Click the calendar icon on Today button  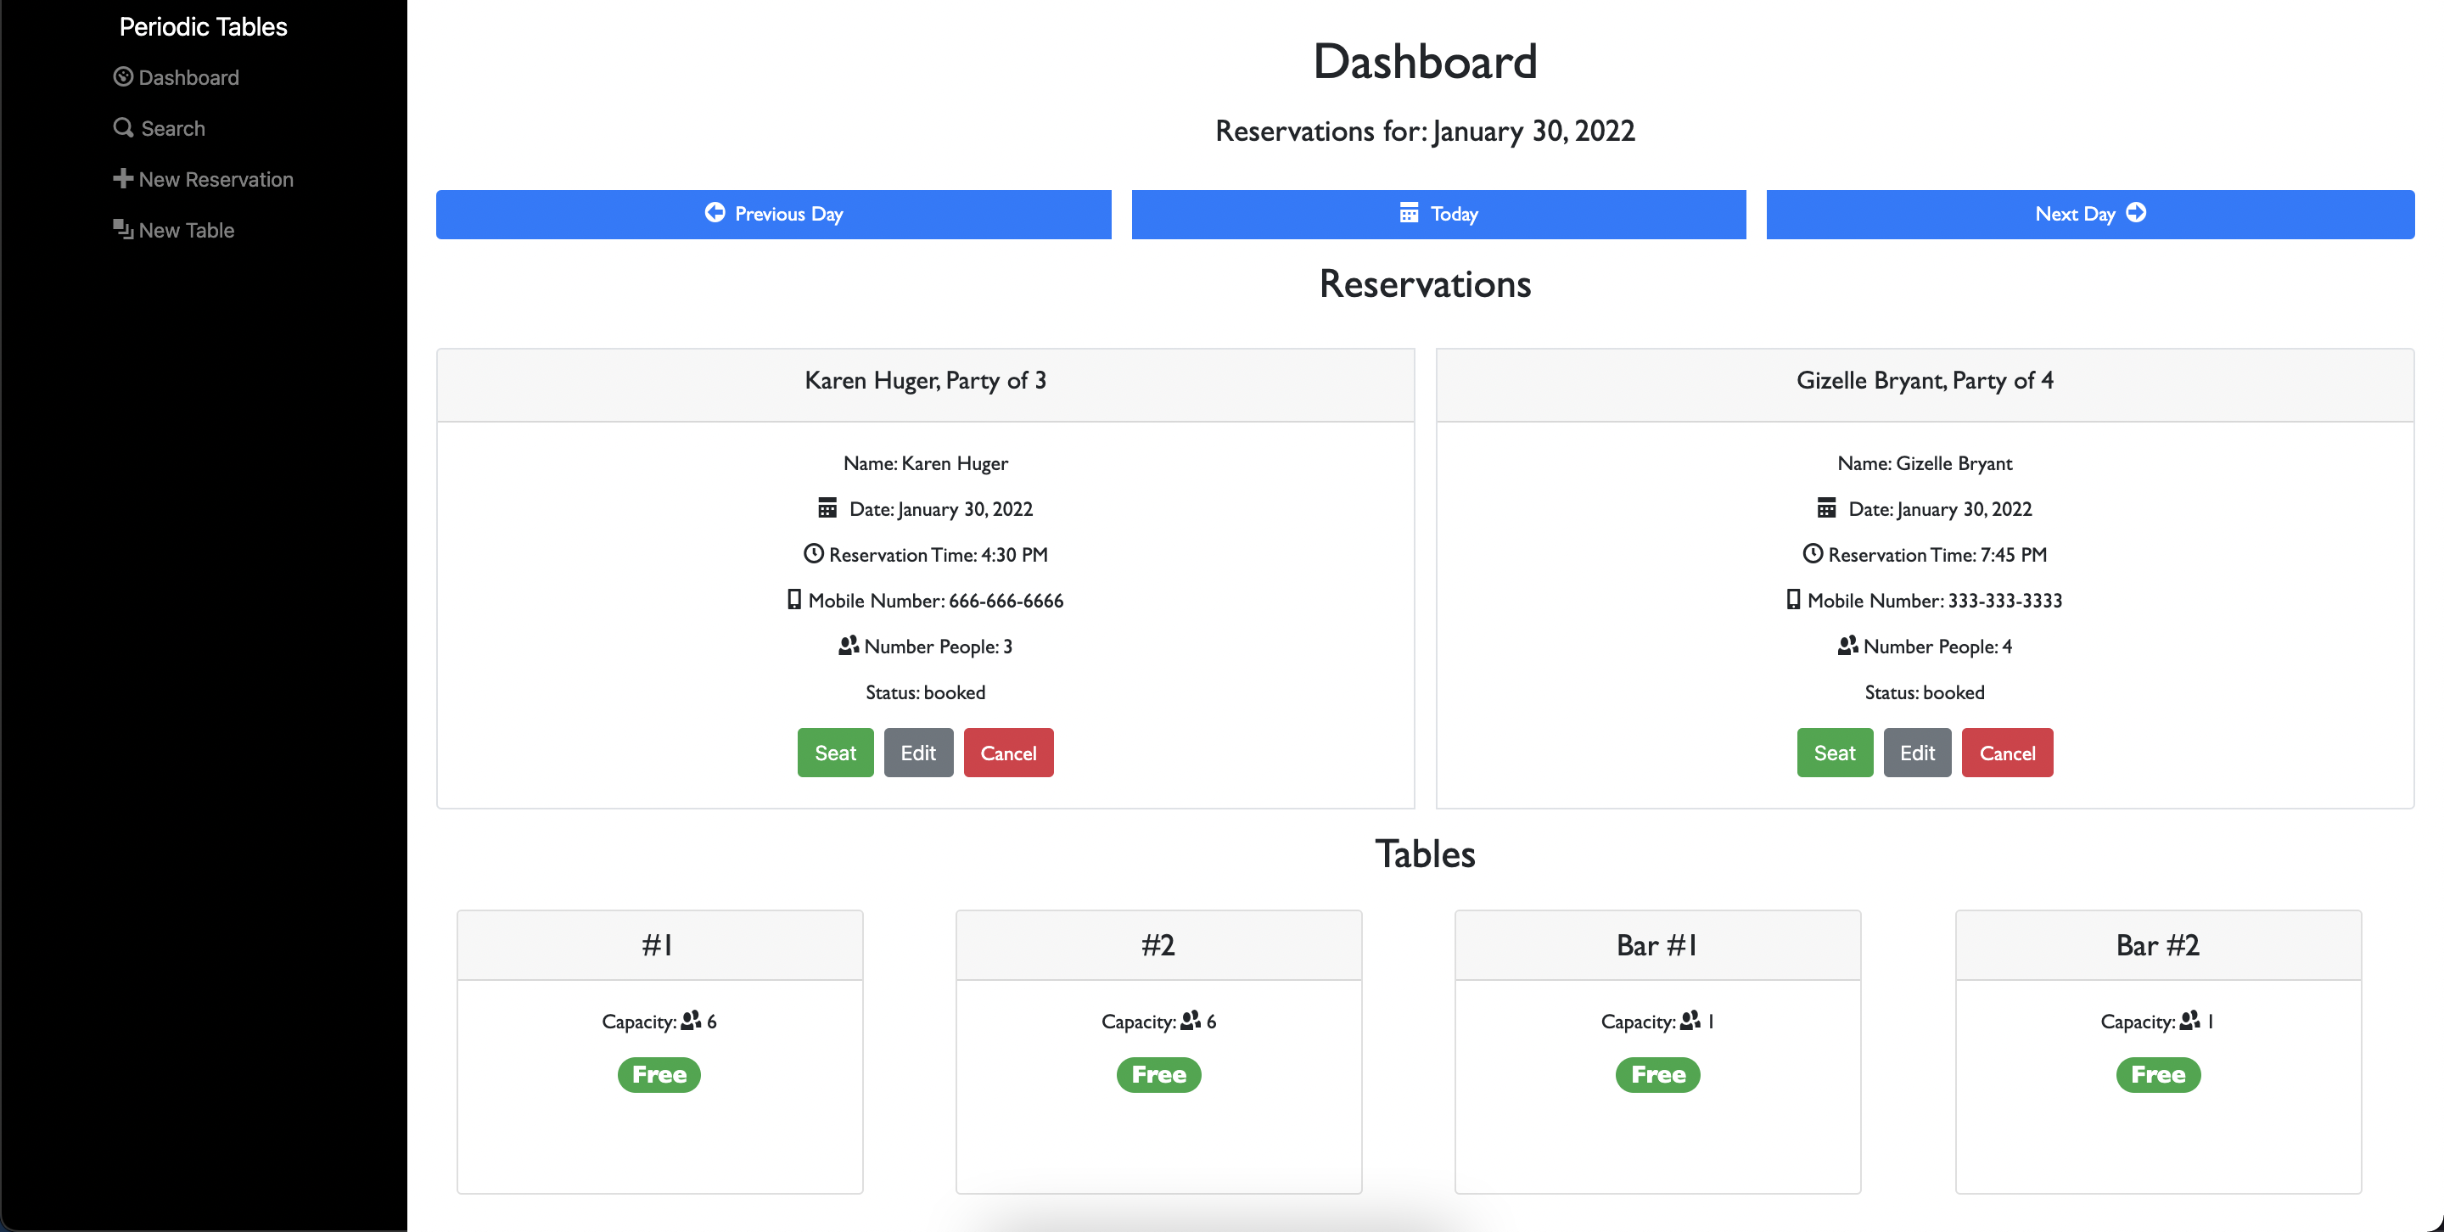1410,214
